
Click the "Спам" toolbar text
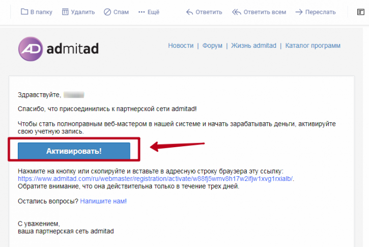pyautogui.click(x=121, y=12)
